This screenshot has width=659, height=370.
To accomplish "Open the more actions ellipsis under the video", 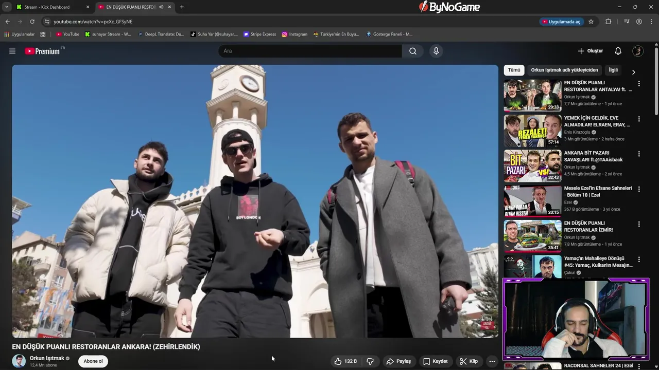I will pyautogui.click(x=492, y=361).
